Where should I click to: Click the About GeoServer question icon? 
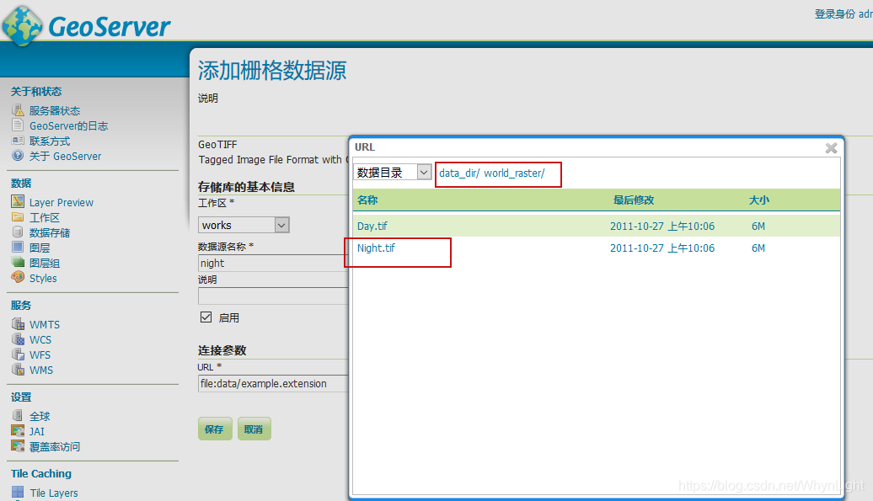point(18,155)
